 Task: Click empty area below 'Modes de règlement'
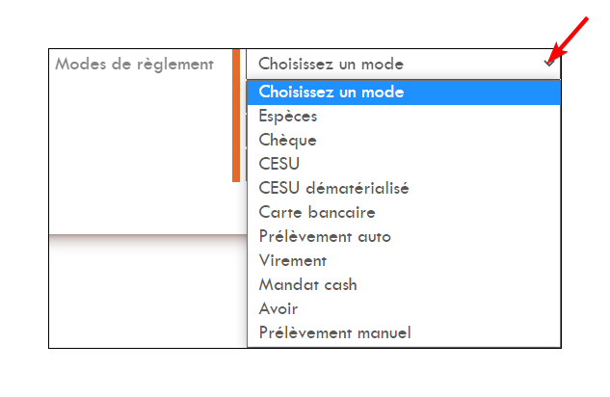point(140,153)
